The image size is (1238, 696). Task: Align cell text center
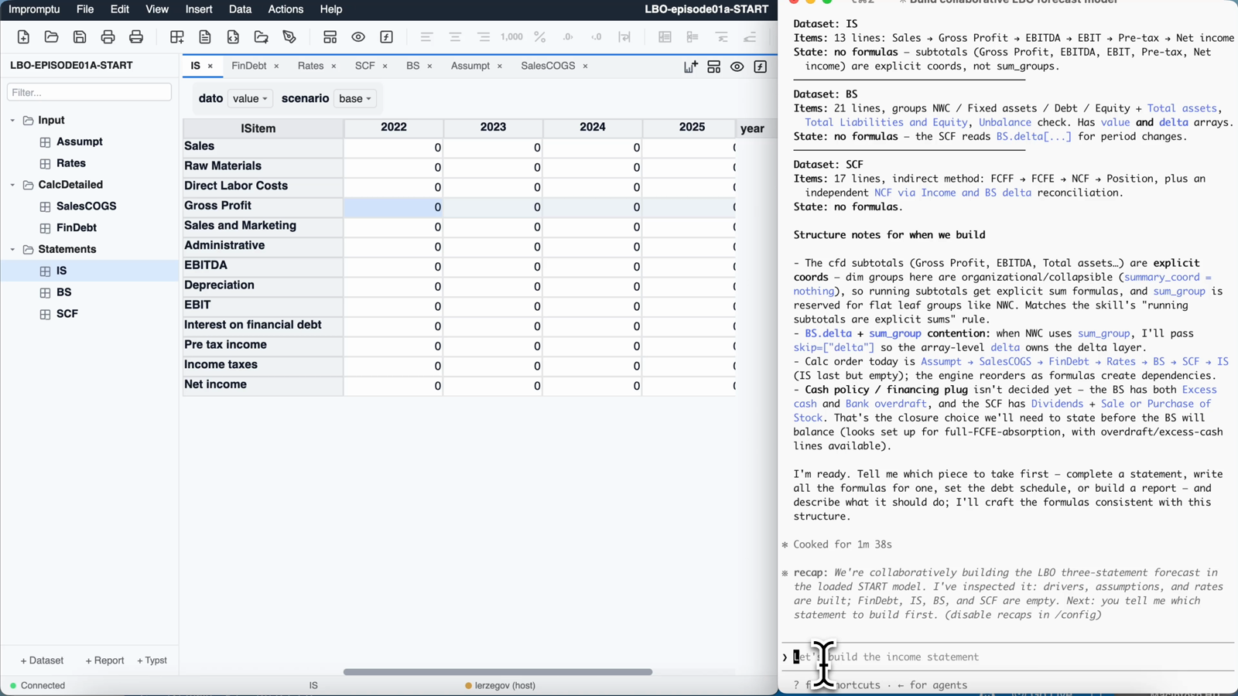point(455,37)
